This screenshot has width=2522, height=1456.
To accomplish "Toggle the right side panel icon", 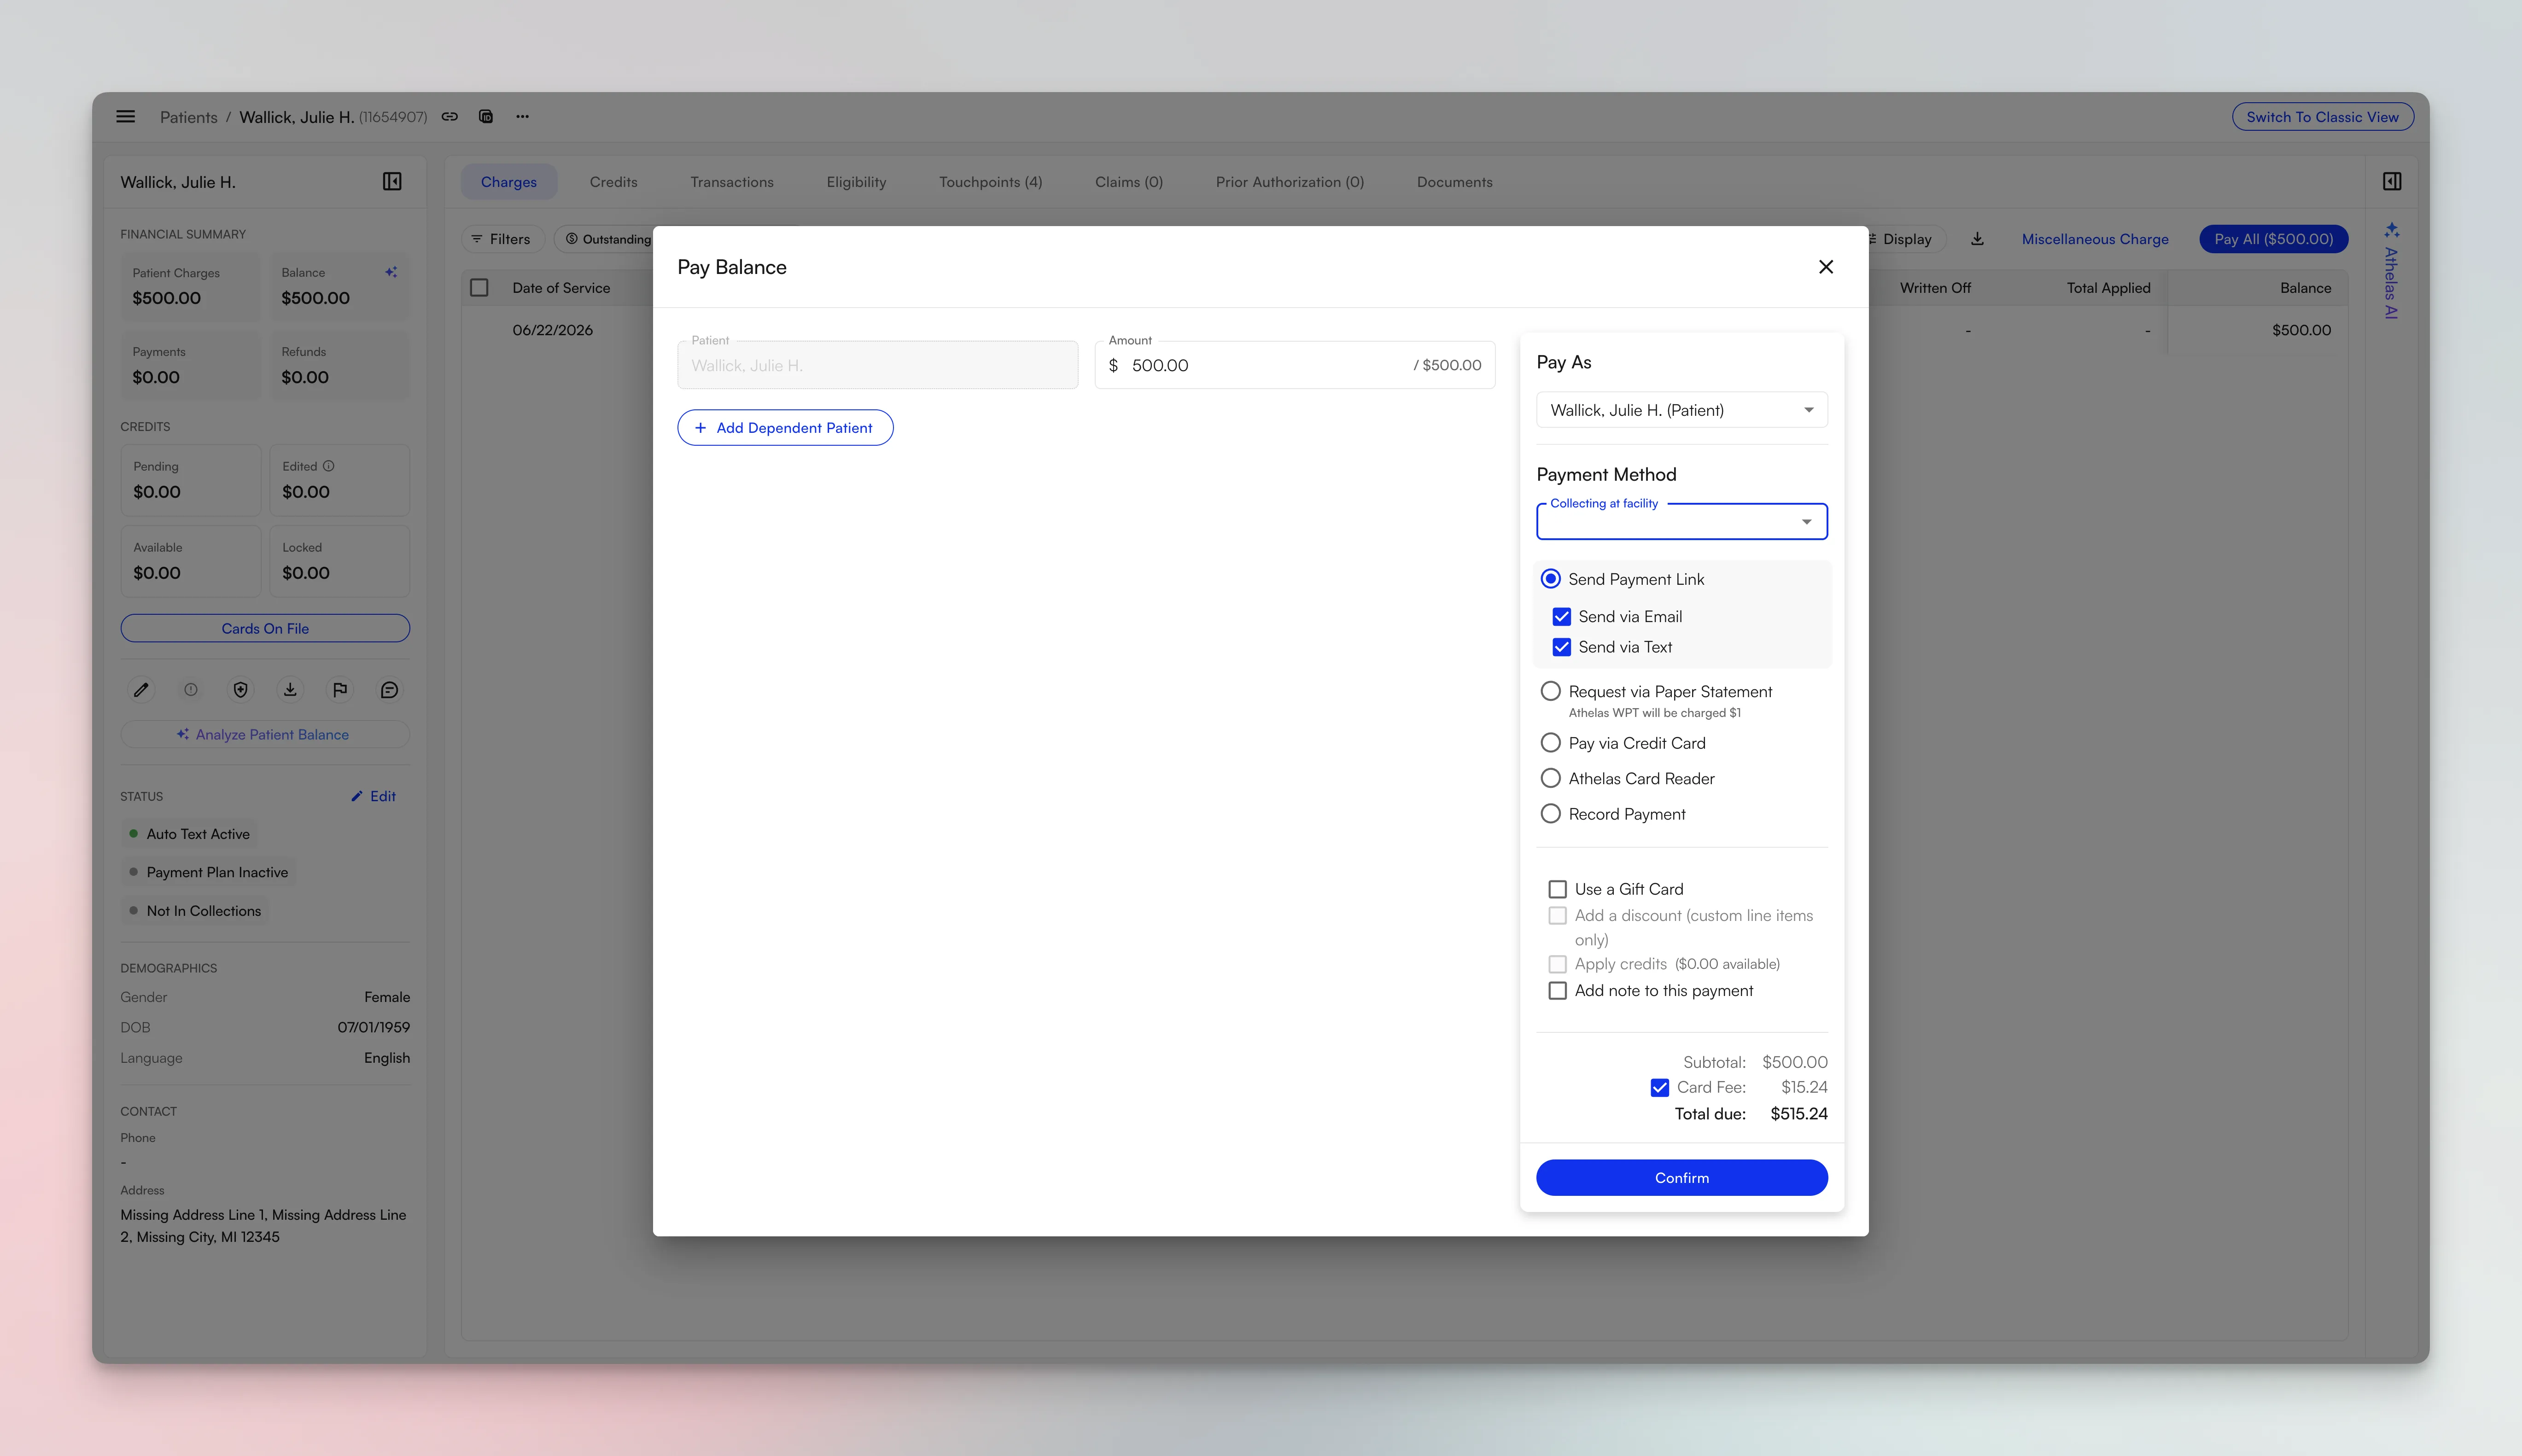I will [x=2392, y=181].
